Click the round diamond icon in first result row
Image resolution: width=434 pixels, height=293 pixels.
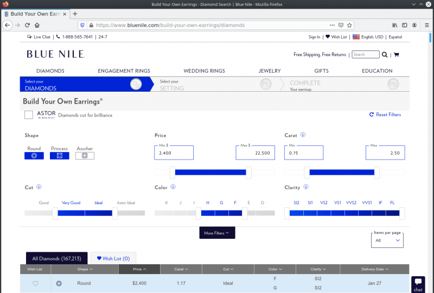tap(59, 283)
